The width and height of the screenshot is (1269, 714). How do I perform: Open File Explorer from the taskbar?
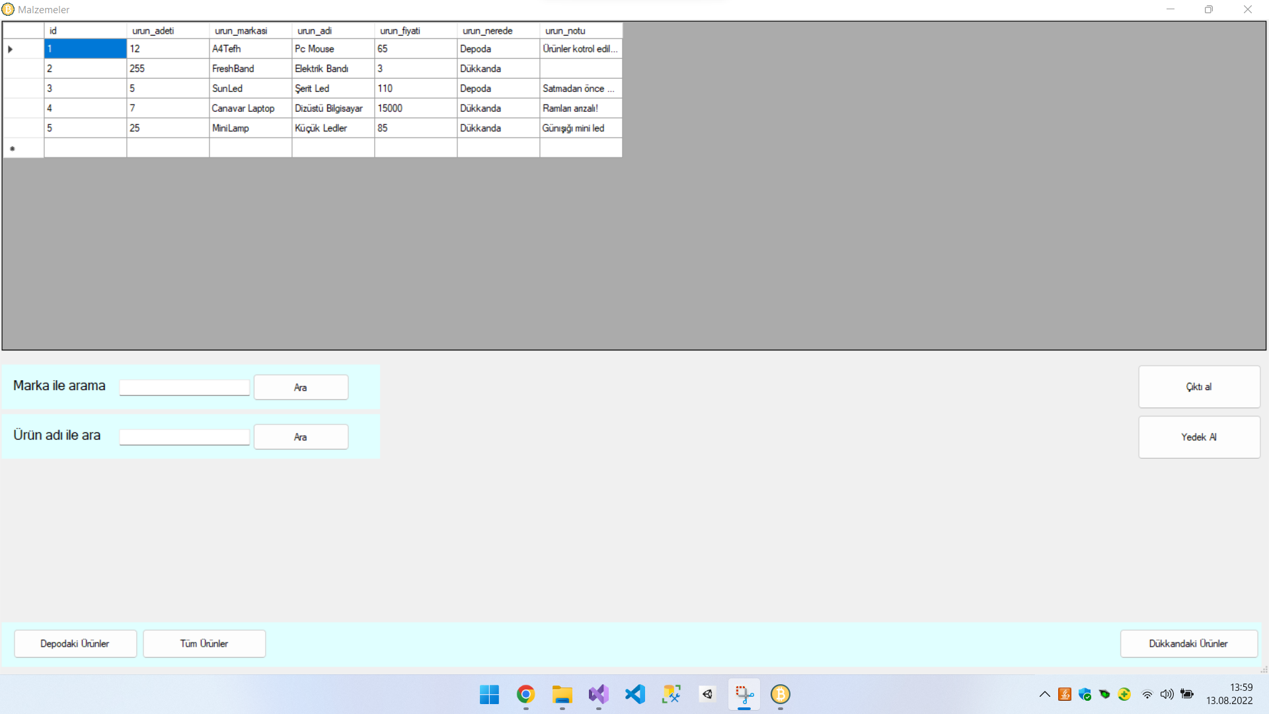[x=562, y=694]
